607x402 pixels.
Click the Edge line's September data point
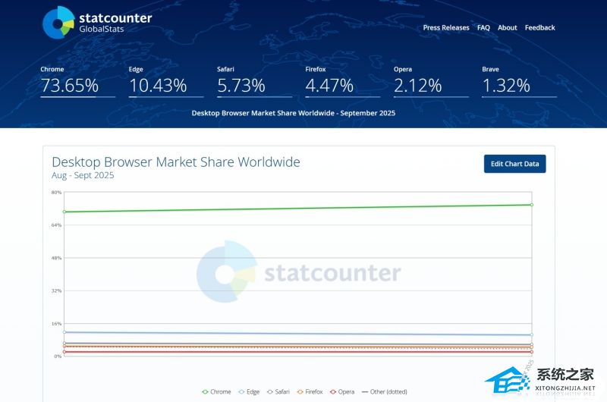(532, 334)
